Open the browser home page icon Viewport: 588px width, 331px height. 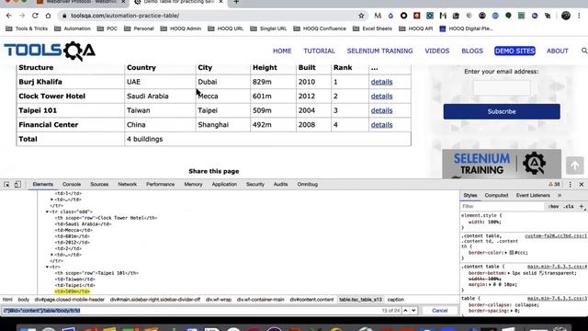pyautogui.click(x=48, y=16)
